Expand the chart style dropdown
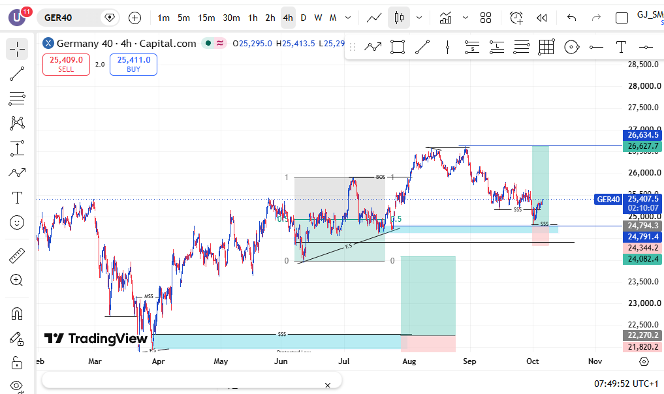 pos(419,18)
